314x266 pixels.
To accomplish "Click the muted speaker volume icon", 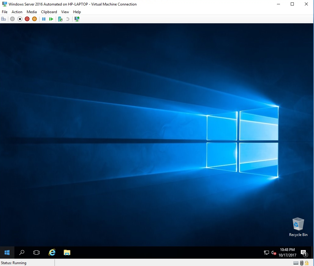I will [x=274, y=253].
